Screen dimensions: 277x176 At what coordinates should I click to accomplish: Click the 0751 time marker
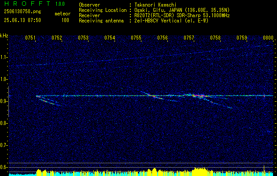(30, 38)
